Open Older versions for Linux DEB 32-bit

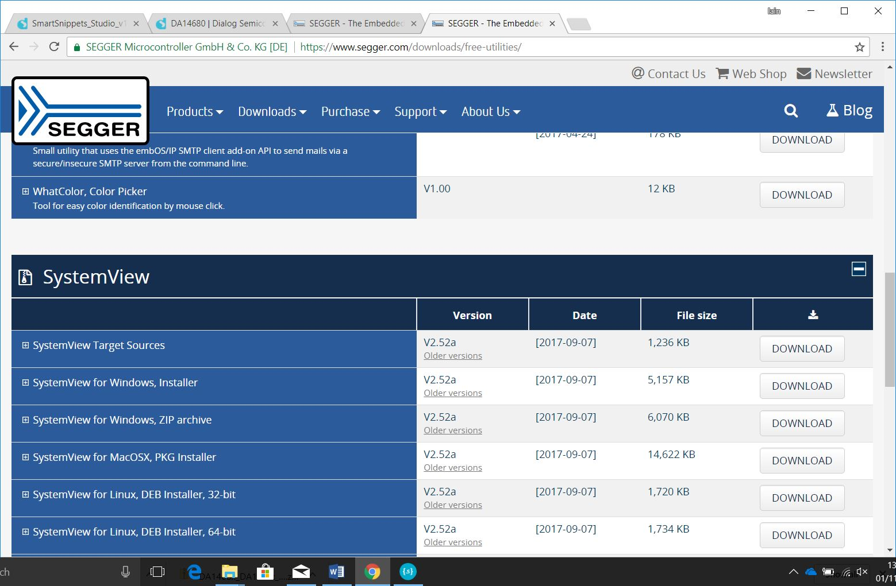tap(453, 505)
